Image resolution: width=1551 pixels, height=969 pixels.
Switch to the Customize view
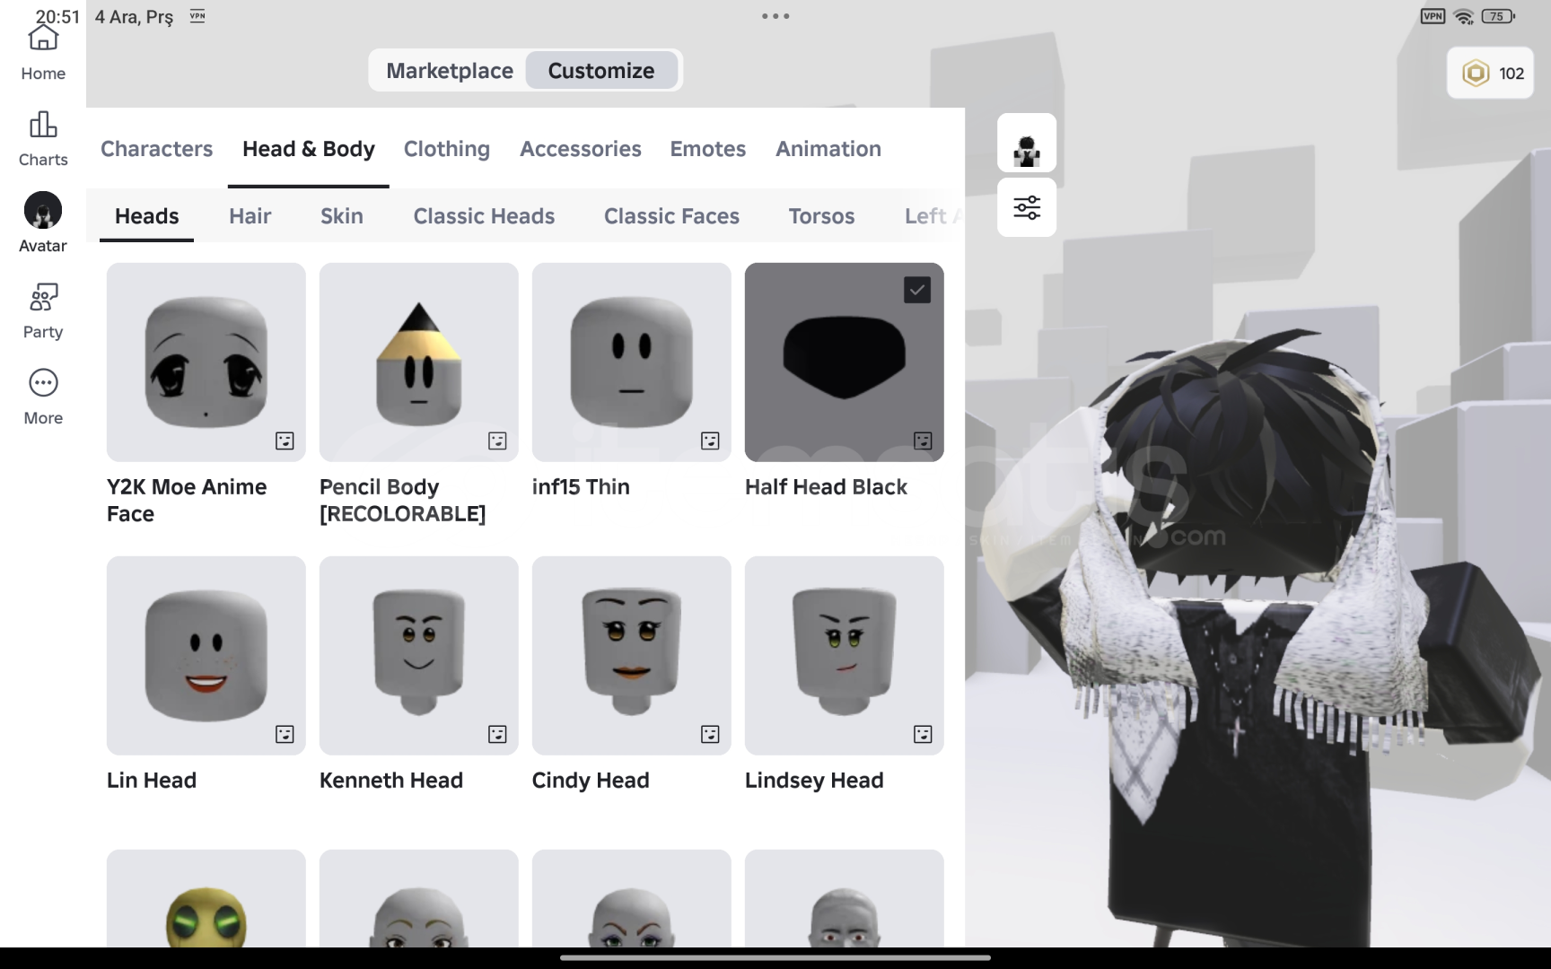coord(601,71)
